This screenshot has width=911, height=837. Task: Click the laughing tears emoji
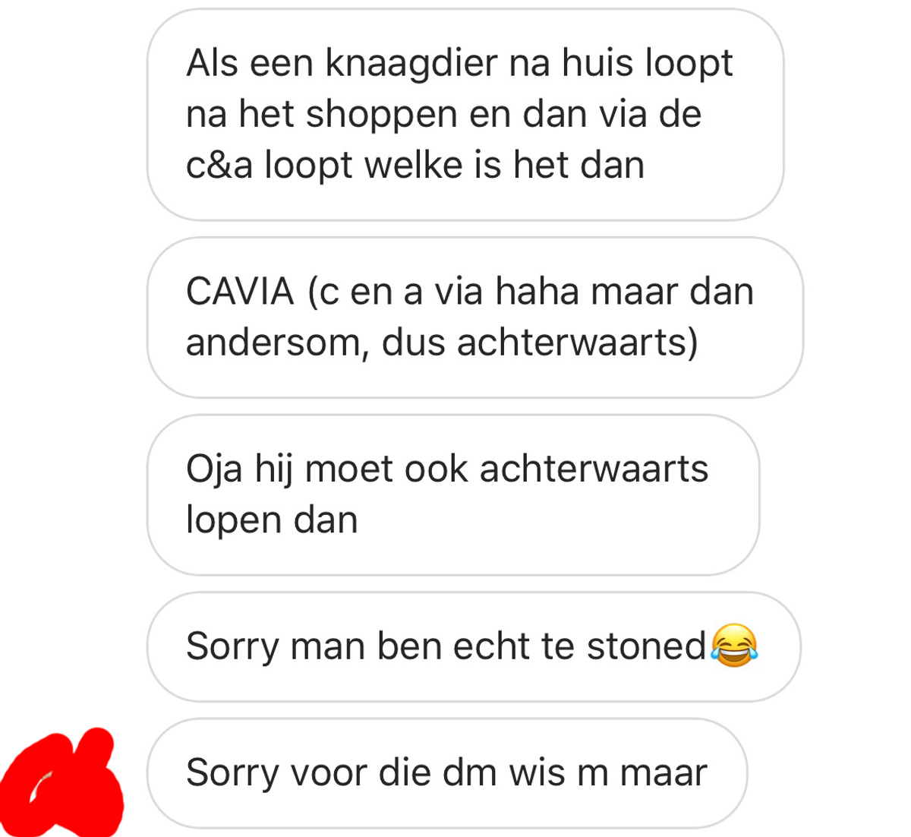tap(734, 646)
